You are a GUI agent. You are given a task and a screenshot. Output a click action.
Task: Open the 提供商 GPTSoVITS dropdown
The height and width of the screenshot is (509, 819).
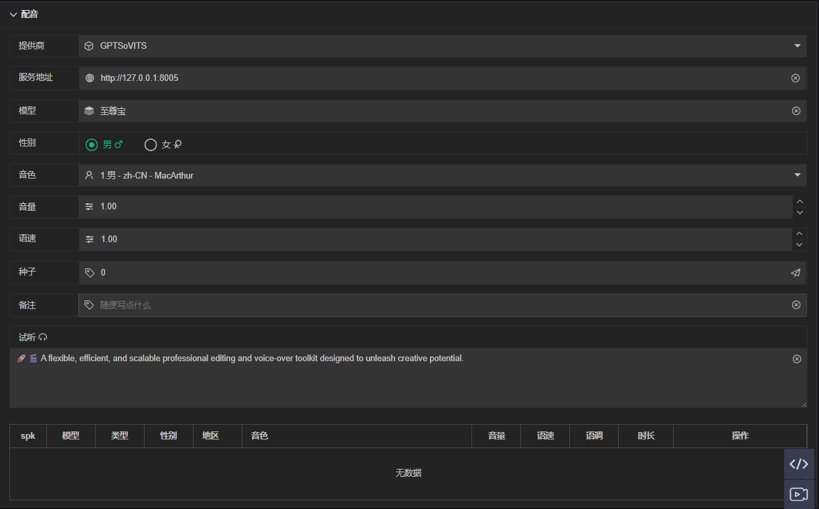(797, 46)
